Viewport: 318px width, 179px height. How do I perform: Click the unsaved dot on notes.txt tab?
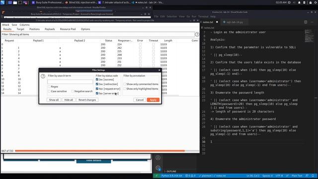tap(217, 22)
